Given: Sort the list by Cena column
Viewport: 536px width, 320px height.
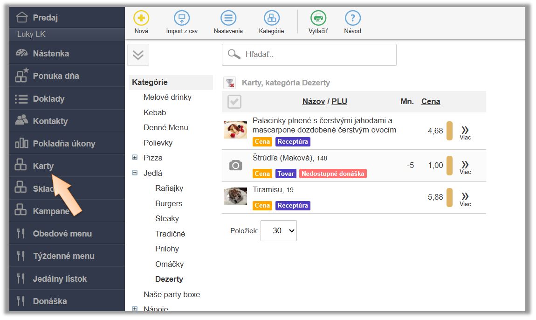Looking at the screenshot, I should point(430,101).
